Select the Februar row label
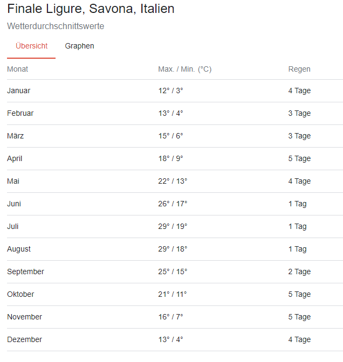The height and width of the screenshot is (362, 343). [x=20, y=113]
